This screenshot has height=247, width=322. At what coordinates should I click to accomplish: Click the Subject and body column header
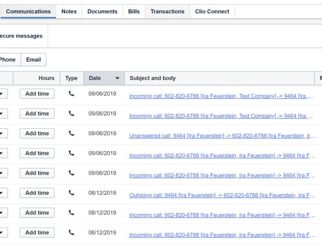[x=219, y=78]
